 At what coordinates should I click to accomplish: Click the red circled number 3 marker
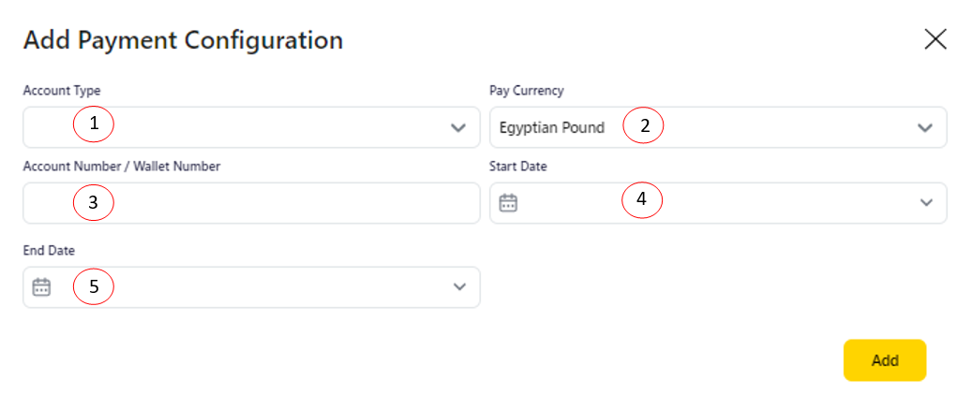pos(94,202)
